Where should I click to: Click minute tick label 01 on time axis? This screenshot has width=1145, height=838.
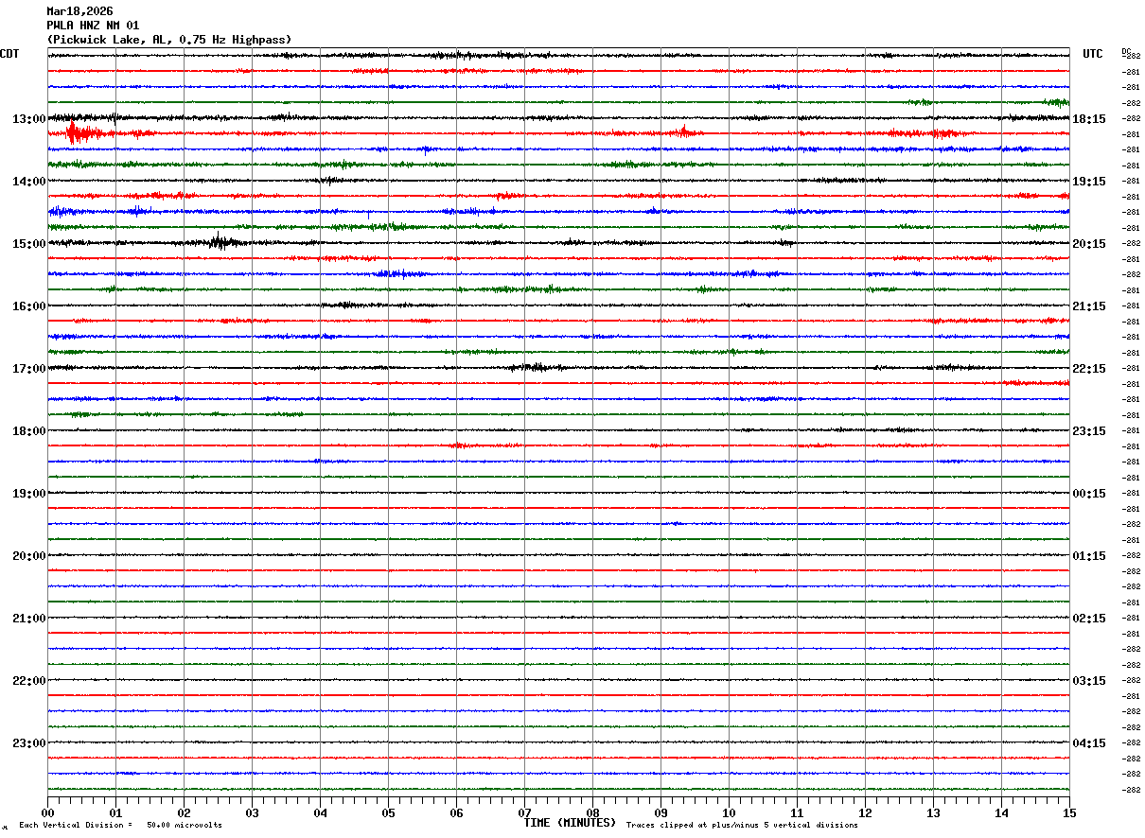coord(116,812)
